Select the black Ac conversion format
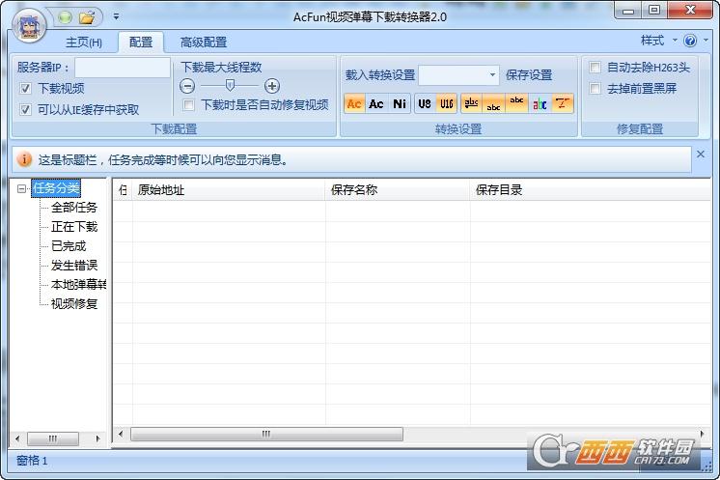The image size is (720, 480). (376, 103)
